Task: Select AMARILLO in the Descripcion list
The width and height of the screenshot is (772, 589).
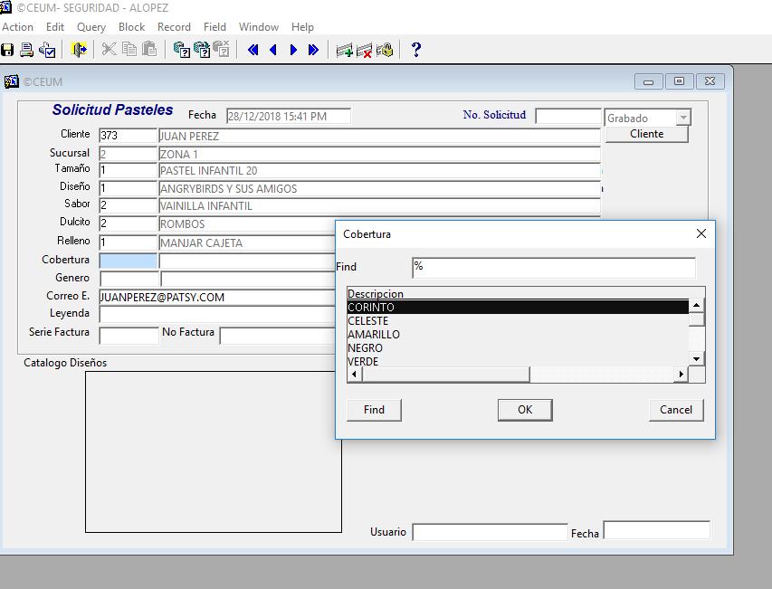Action: 518,335
